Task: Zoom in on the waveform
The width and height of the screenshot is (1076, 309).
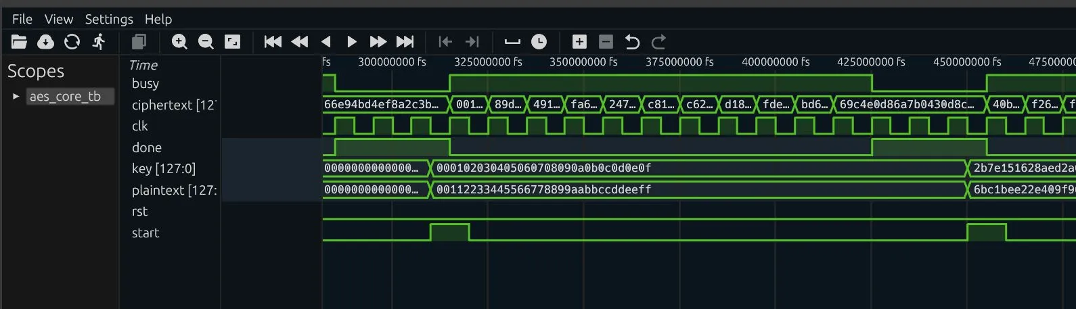Action: click(x=179, y=42)
